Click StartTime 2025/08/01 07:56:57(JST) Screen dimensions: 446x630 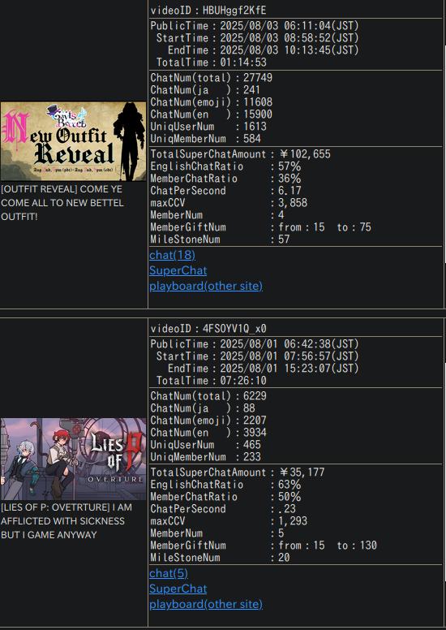point(289,356)
